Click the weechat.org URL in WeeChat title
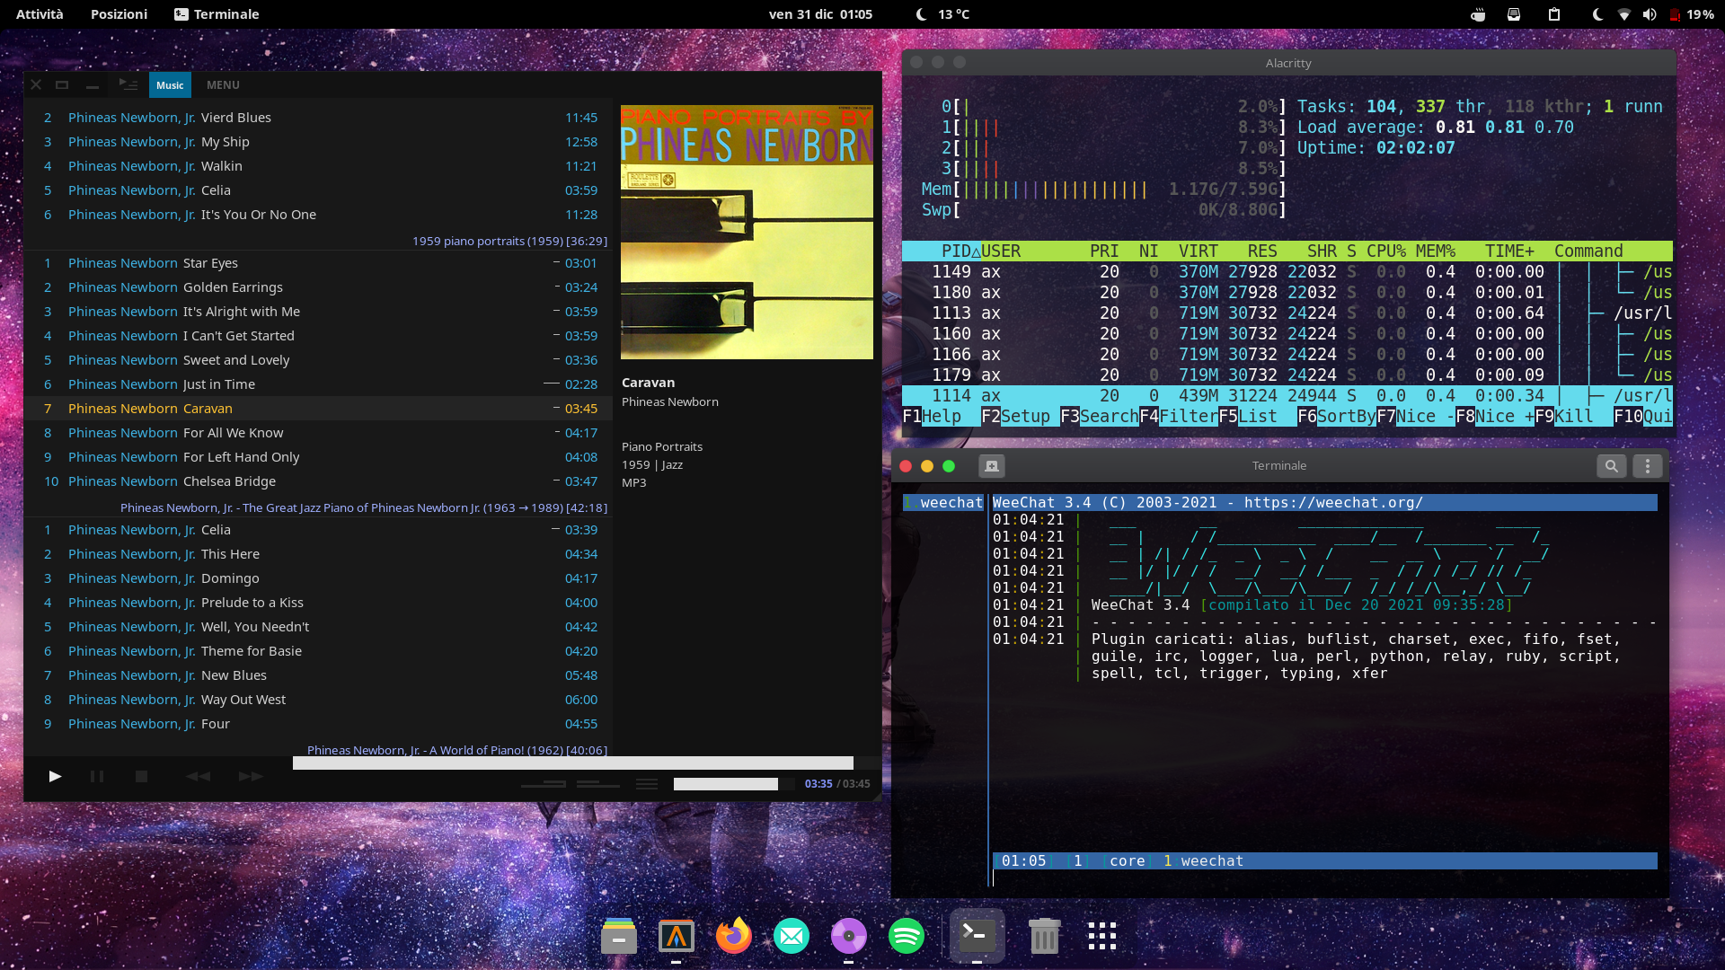This screenshot has width=1725, height=970. click(x=1333, y=503)
